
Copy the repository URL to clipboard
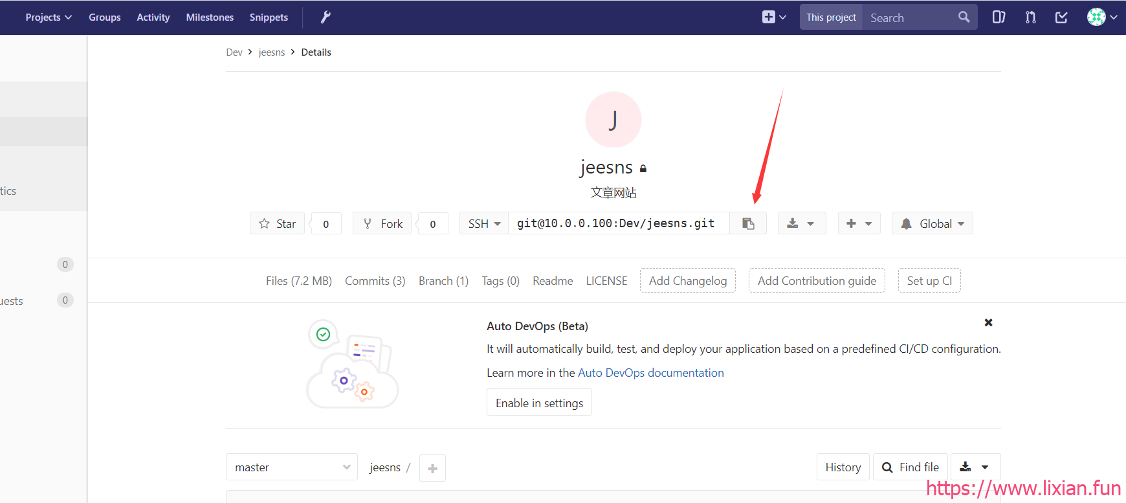click(748, 223)
